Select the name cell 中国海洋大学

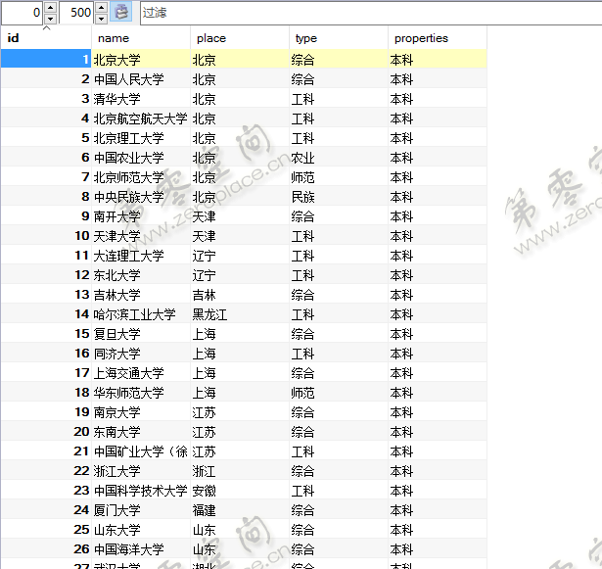[x=141, y=549]
